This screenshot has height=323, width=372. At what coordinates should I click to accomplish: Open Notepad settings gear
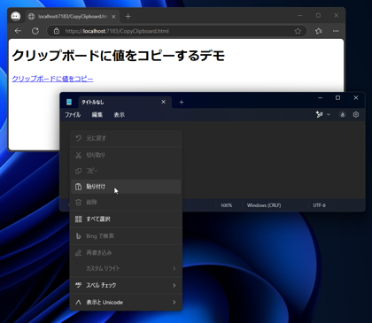coord(356,114)
